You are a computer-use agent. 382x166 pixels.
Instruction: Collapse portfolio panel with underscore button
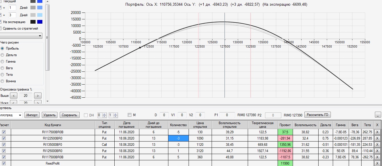point(378,115)
